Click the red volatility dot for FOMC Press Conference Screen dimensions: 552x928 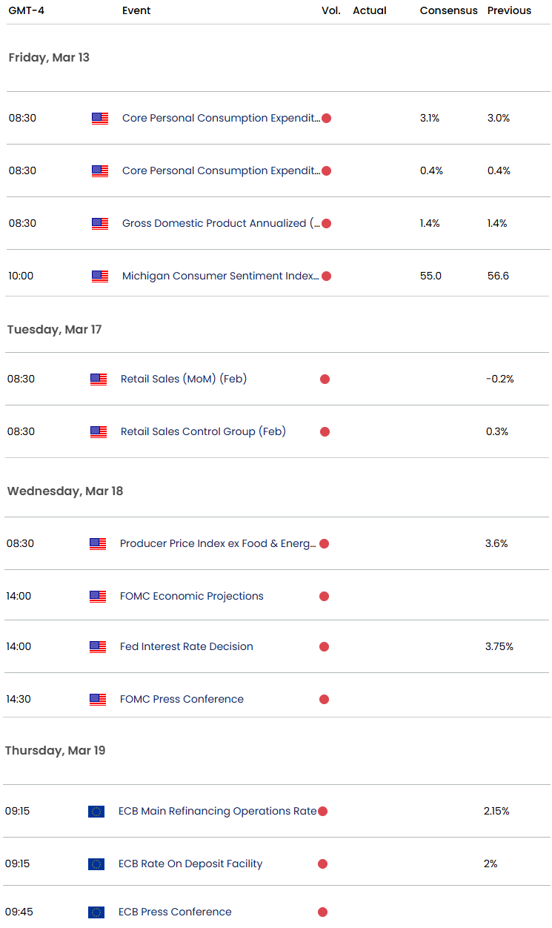coord(324,700)
